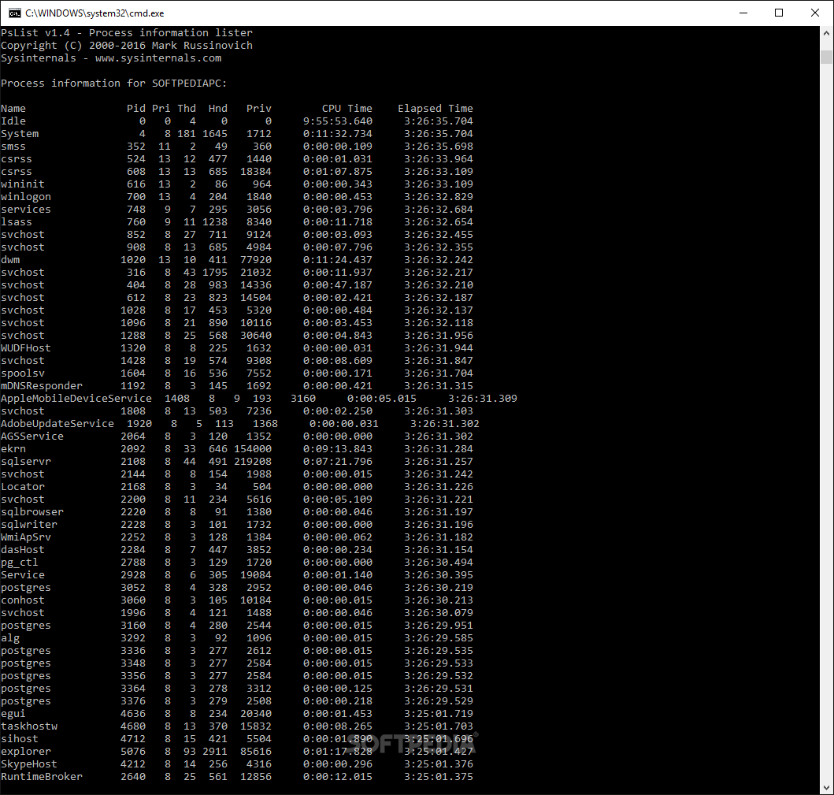
Task: Click the 'Name' column header
Action: click(13, 109)
